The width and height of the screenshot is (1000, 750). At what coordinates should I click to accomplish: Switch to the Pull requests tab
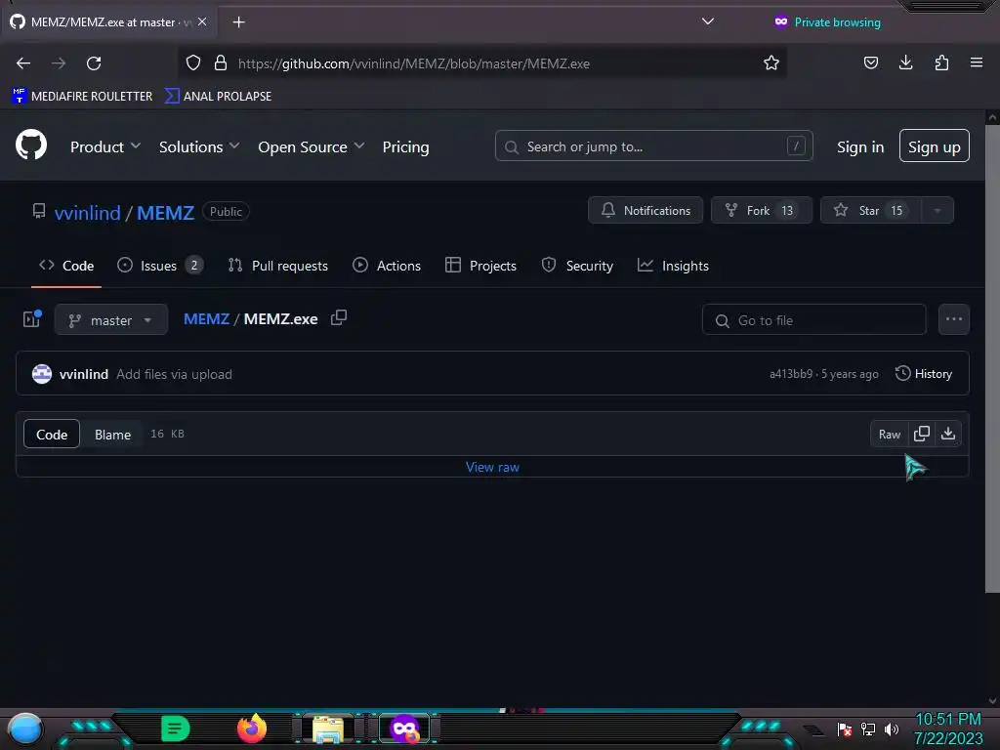[x=278, y=266]
